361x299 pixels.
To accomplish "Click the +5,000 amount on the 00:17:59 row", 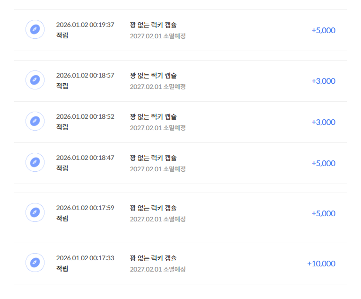I will coord(323,213).
